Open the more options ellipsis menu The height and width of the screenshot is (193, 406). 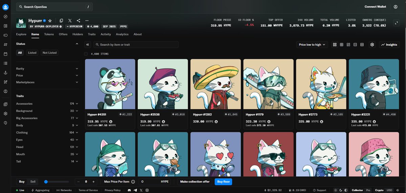coord(87,21)
